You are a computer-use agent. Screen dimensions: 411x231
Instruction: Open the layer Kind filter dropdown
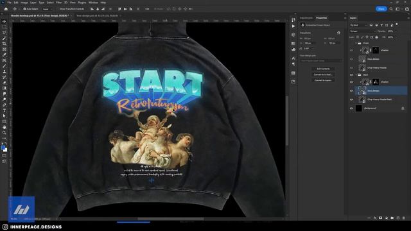[x=359, y=25]
